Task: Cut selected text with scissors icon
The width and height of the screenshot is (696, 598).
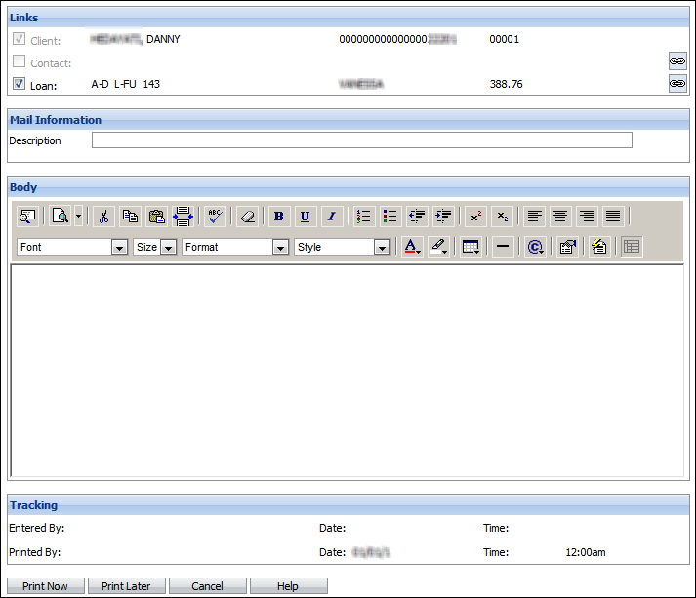Action: (103, 217)
